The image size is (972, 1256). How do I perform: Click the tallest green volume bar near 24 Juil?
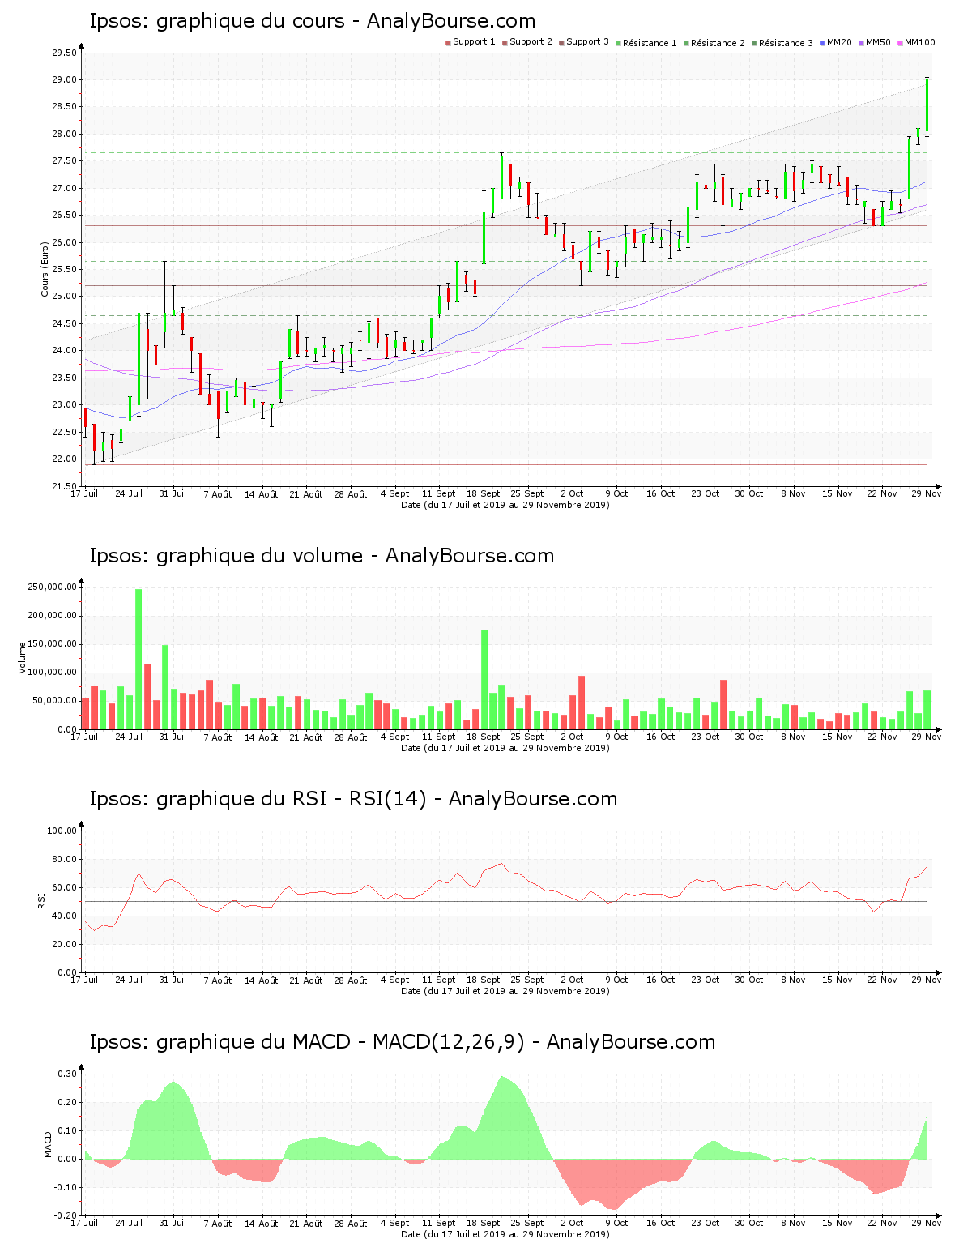(x=139, y=659)
